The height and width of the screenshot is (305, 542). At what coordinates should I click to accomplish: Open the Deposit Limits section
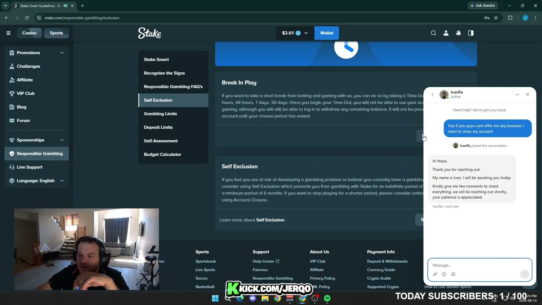[173, 127]
